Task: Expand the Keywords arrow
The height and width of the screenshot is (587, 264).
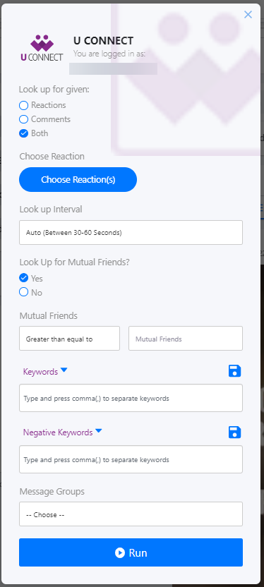Action: point(64,370)
